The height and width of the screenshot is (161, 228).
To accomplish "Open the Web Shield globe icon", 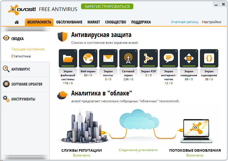I will [x=88, y=58].
